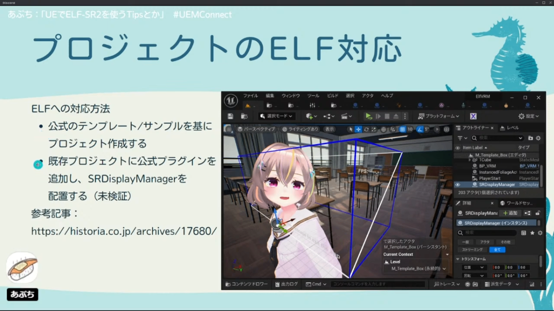
Task: Click the skip frame playback button
Action: pos(378,116)
